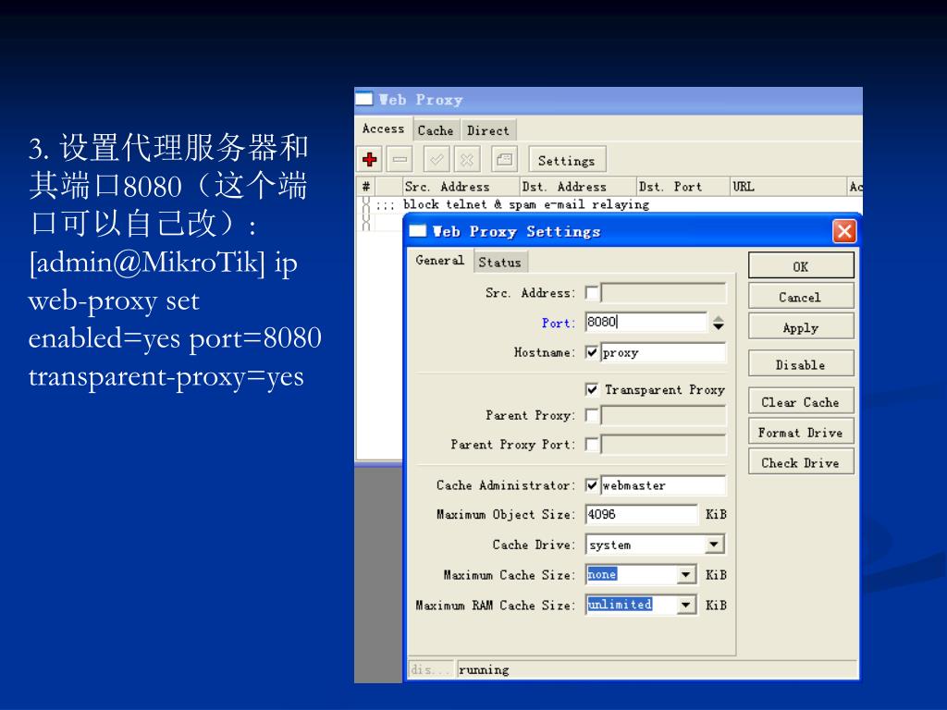
Task: Click the # column header
Action: 366,187
